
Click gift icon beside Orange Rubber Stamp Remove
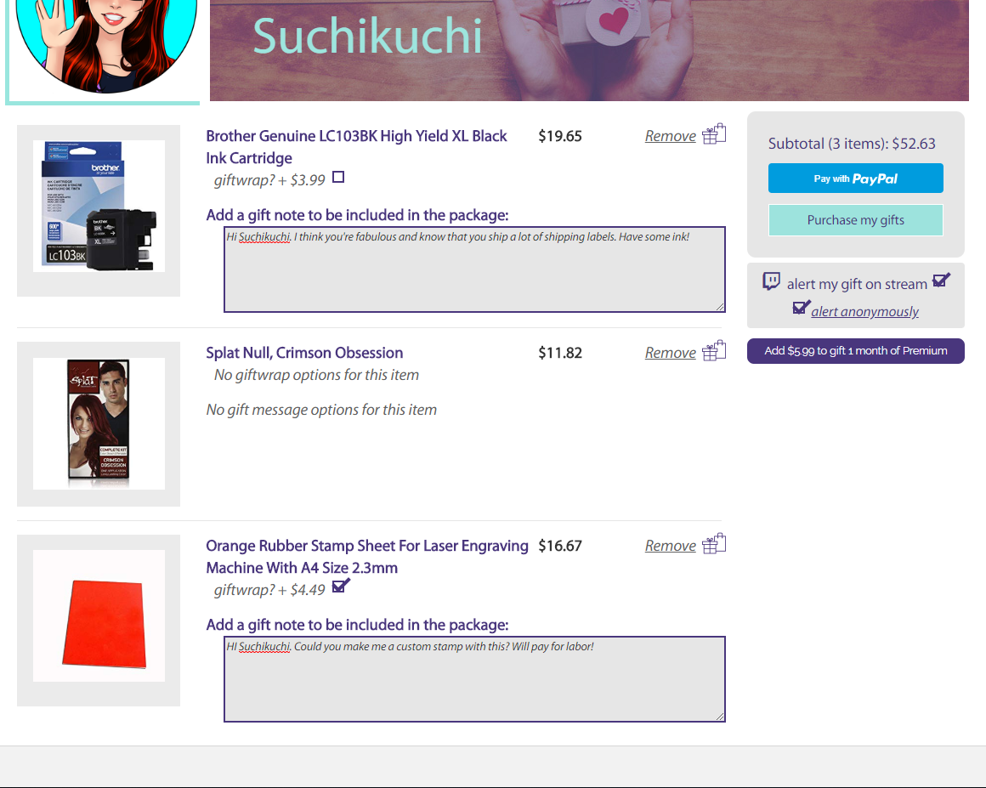pyautogui.click(x=714, y=544)
